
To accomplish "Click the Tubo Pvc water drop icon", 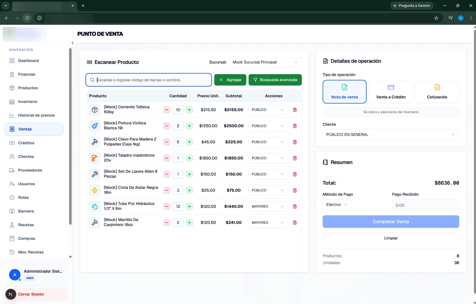I will [x=95, y=206].
